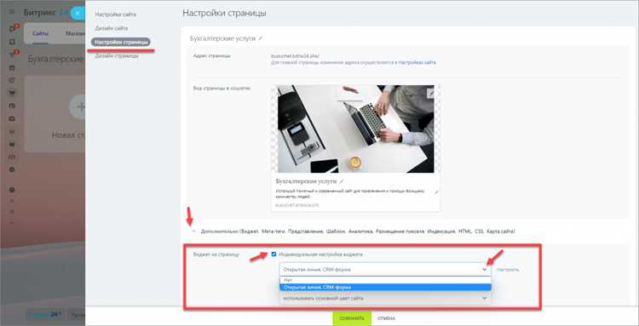Open Дизайн сайта in the left menu
This screenshot has width=639, height=326.
point(112,28)
